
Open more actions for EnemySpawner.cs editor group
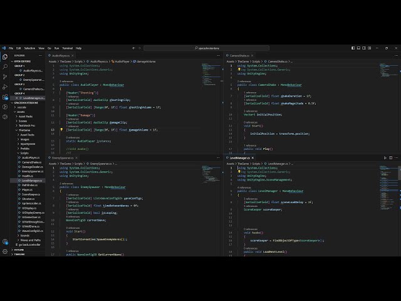(219, 158)
